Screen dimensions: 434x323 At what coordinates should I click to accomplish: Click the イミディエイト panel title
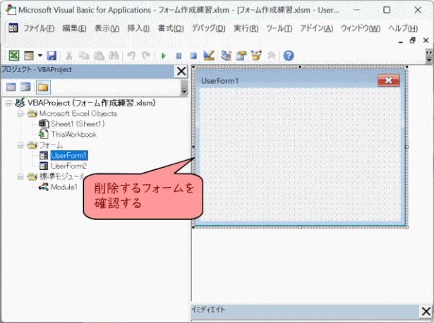208,310
